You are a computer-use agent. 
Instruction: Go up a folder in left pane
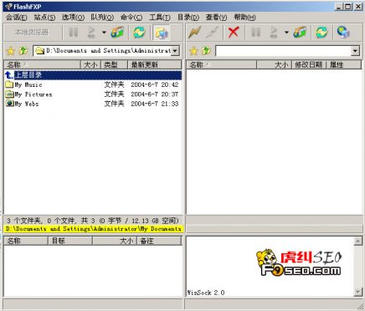[23, 51]
